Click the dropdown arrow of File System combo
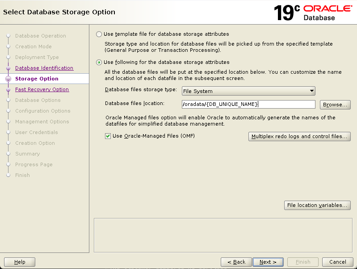The height and width of the screenshot is (269, 357). click(x=312, y=91)
